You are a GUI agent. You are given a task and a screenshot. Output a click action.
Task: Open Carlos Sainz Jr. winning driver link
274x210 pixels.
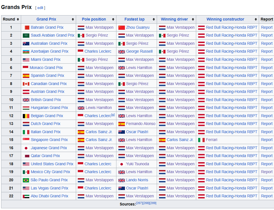tap(180, 140)
